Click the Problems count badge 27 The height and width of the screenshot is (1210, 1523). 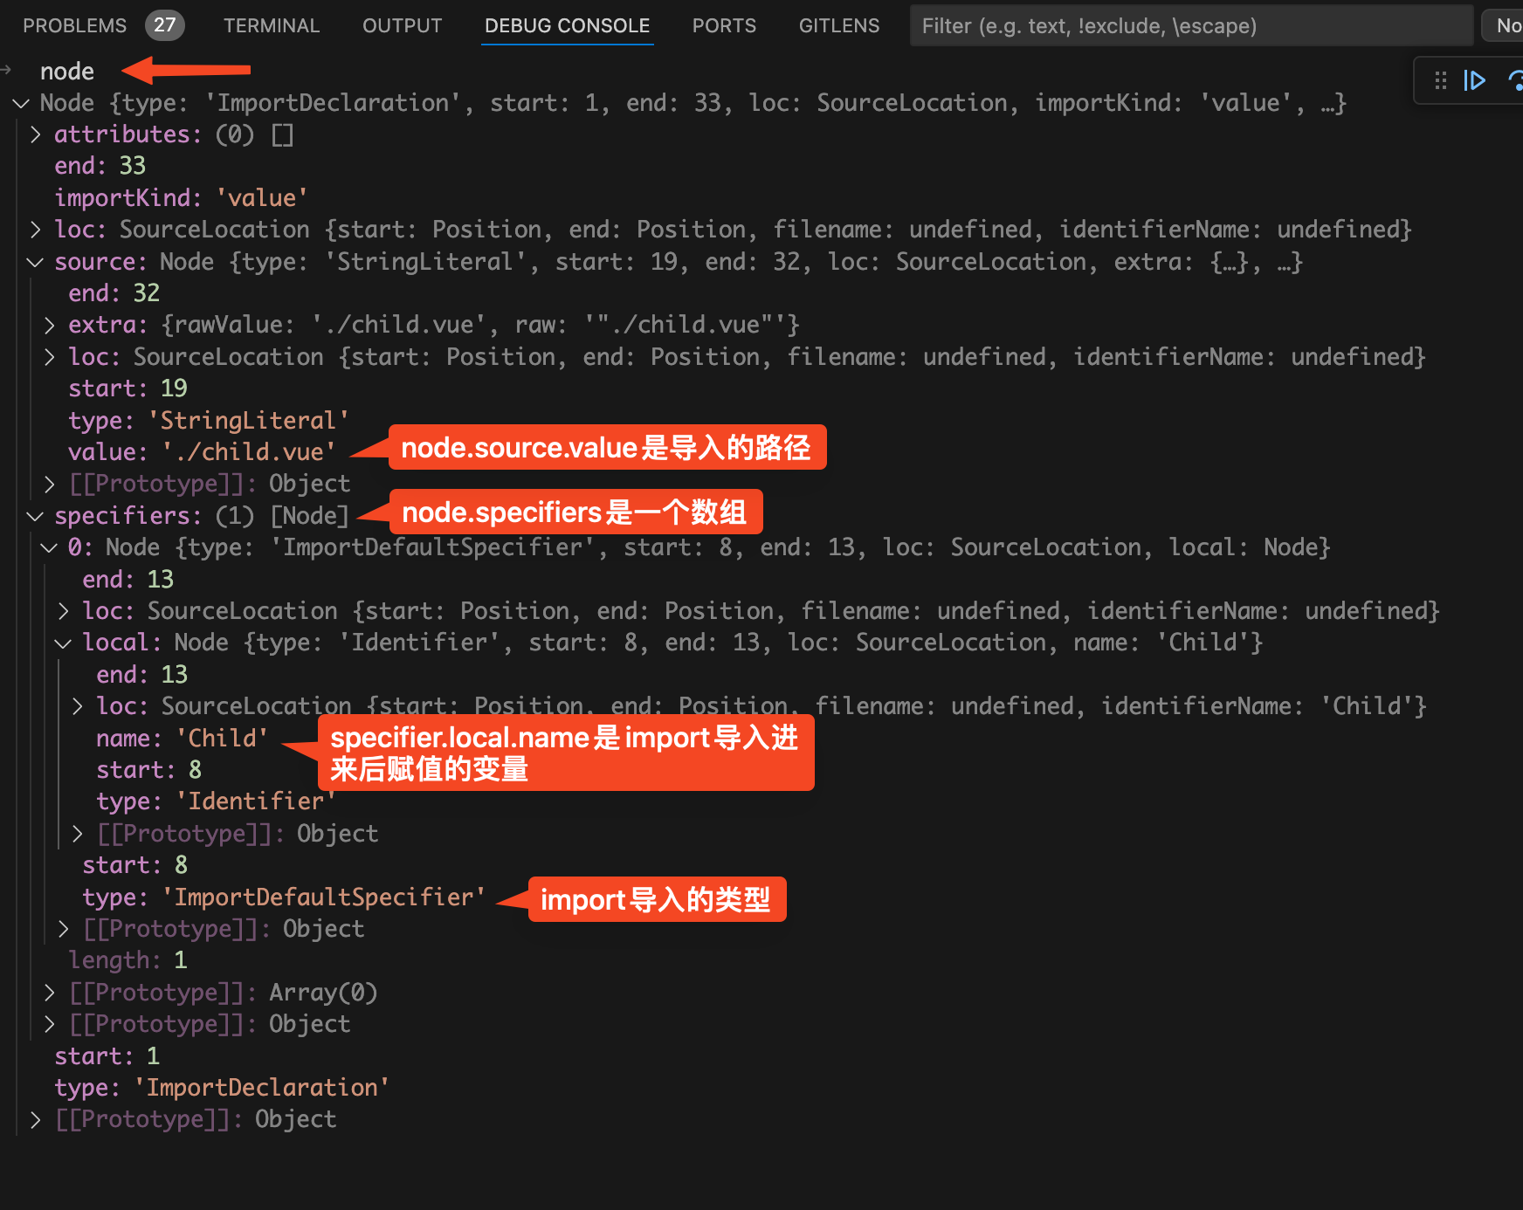tap(164, 25)
